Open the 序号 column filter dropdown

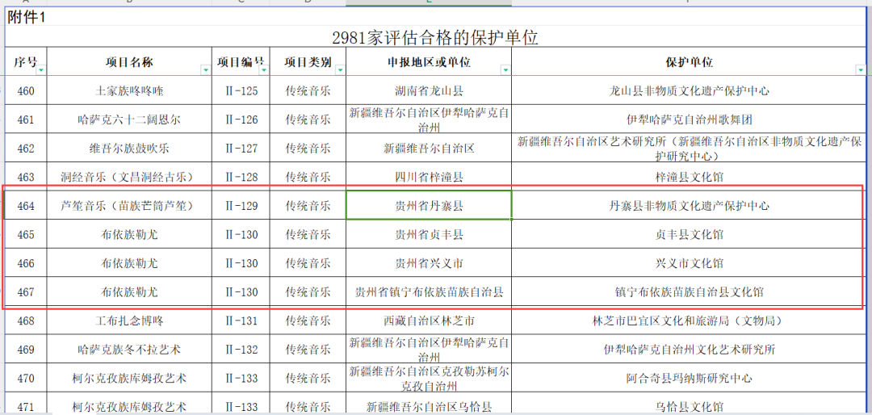(x=41, y=71)
